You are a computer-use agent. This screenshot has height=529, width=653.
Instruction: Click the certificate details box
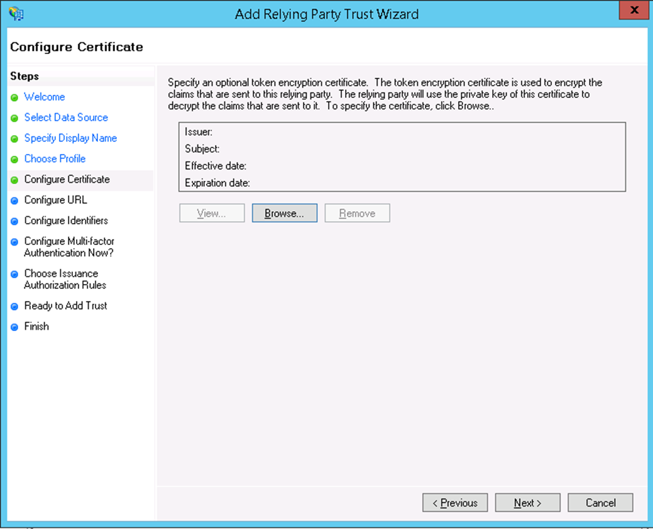402,156
